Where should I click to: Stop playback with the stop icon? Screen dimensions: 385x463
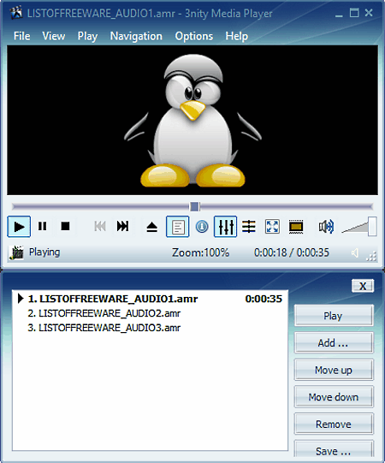[65, 227]
